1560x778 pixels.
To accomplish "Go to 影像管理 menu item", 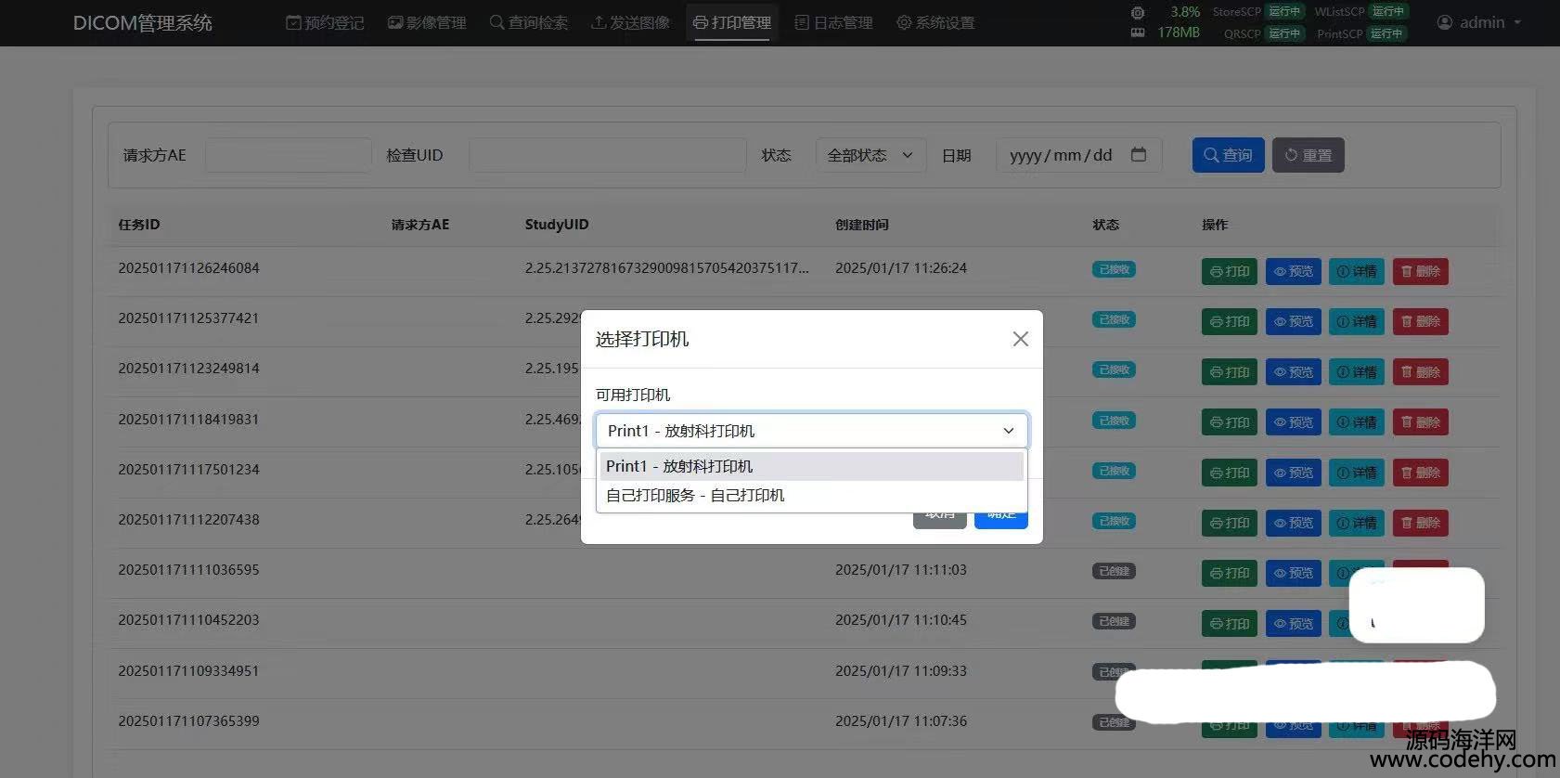I will [x=427, y=22].
